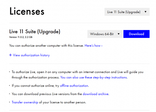This screenshot has height=112, width=156.
Task: Click the text about downloading previous Live versions
Action: click(47, 94)
